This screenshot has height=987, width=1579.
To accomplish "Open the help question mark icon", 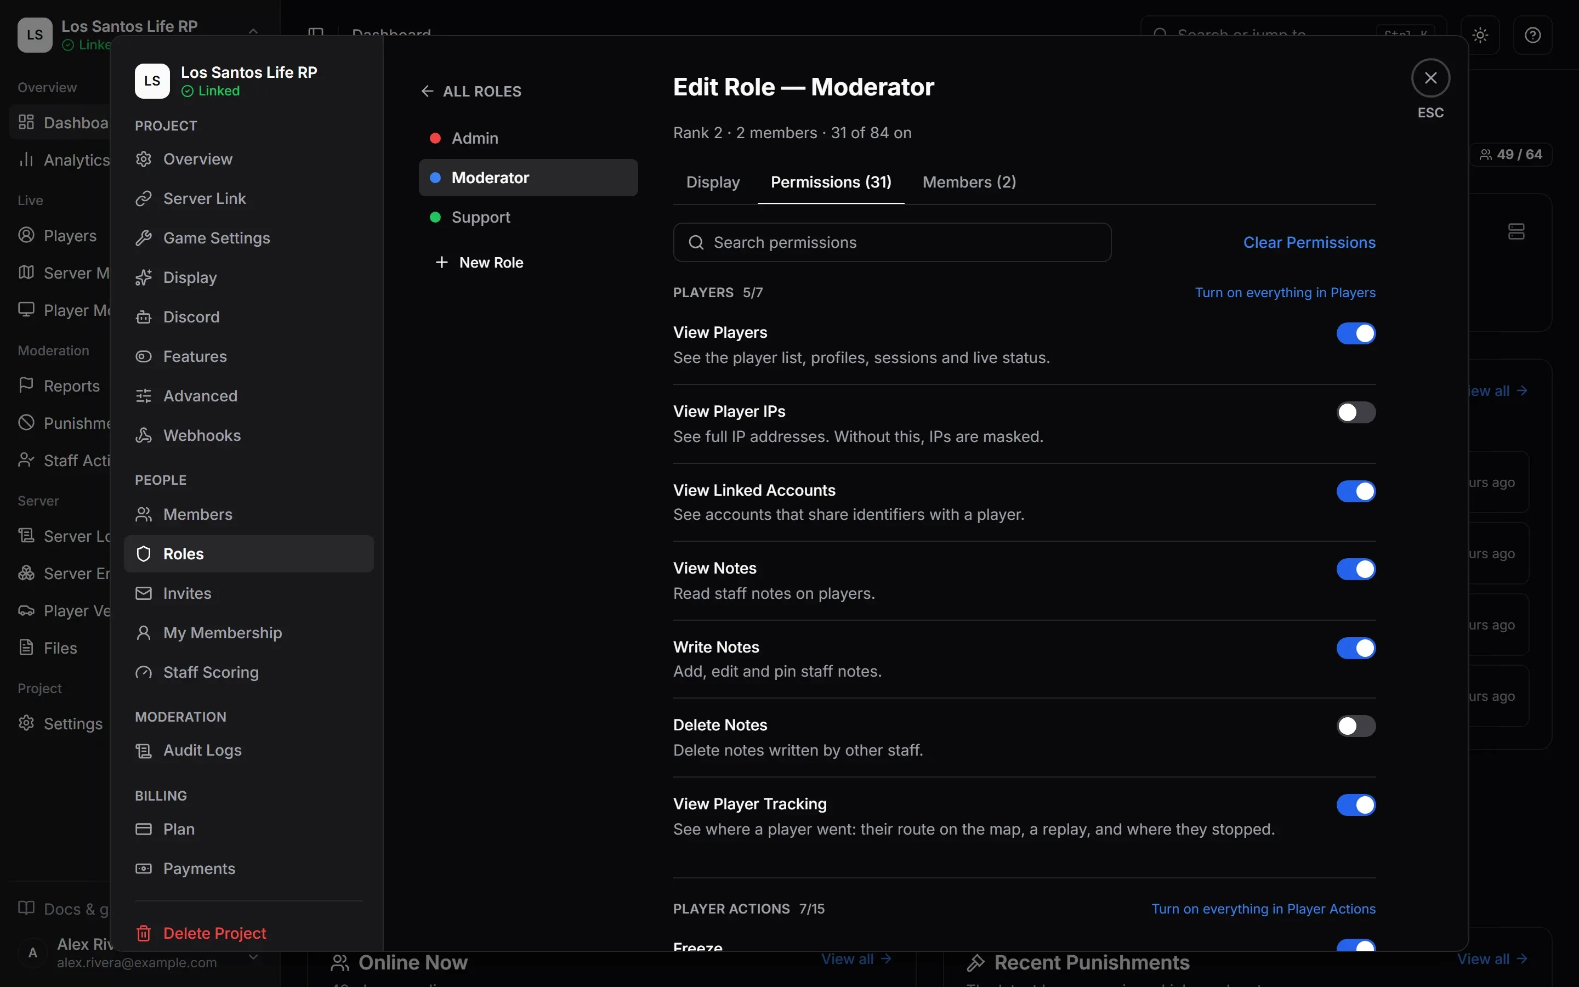I will 1533,35.
